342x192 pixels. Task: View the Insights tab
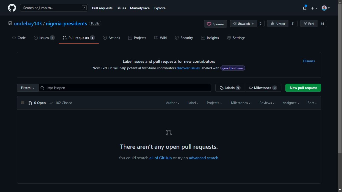210,38
